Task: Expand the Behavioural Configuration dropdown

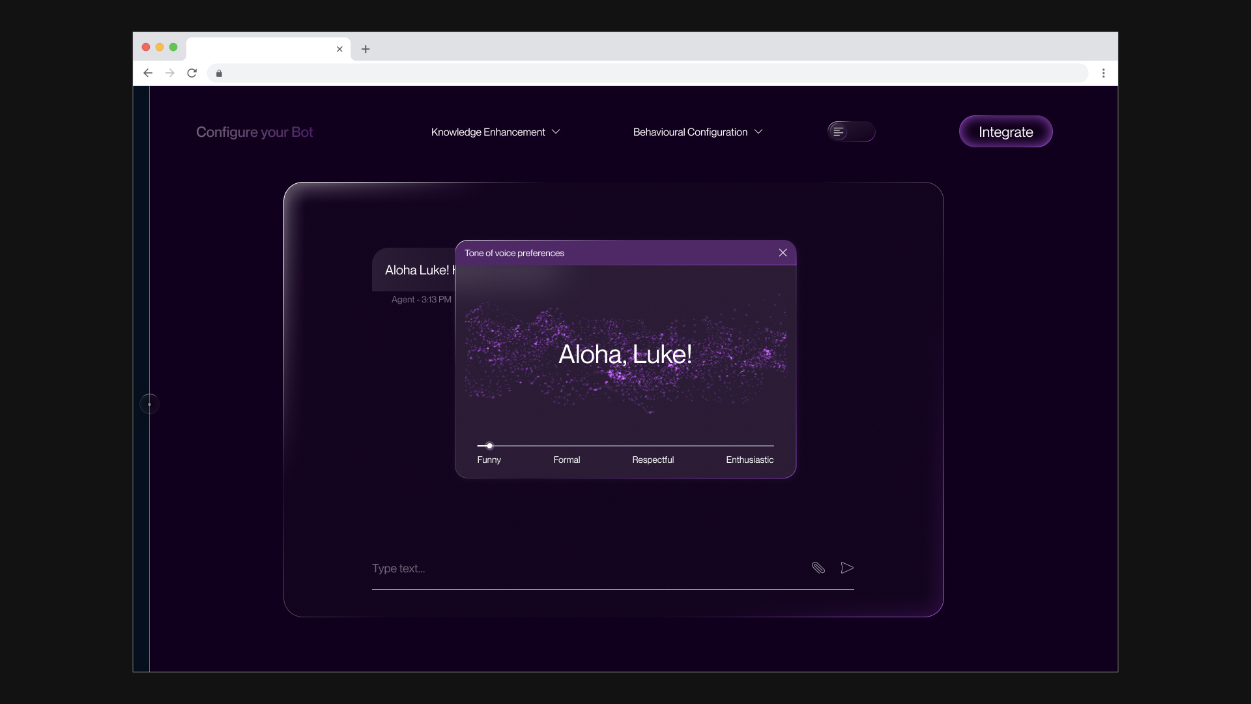Action: pos(697,132)
